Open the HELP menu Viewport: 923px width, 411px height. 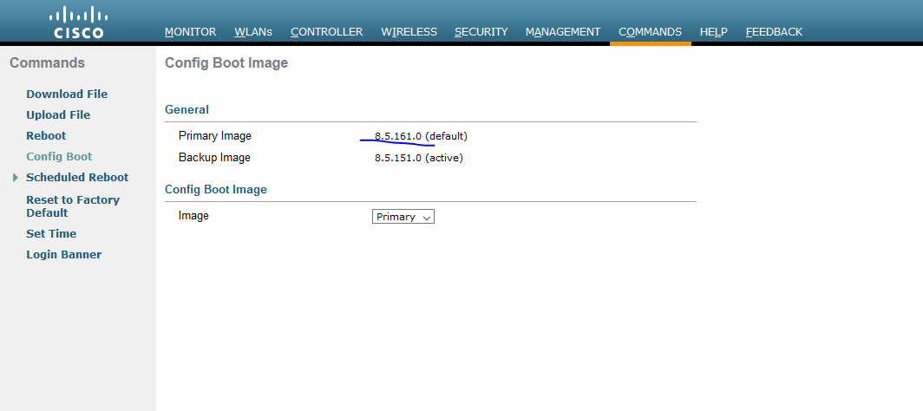click(713, 32)
